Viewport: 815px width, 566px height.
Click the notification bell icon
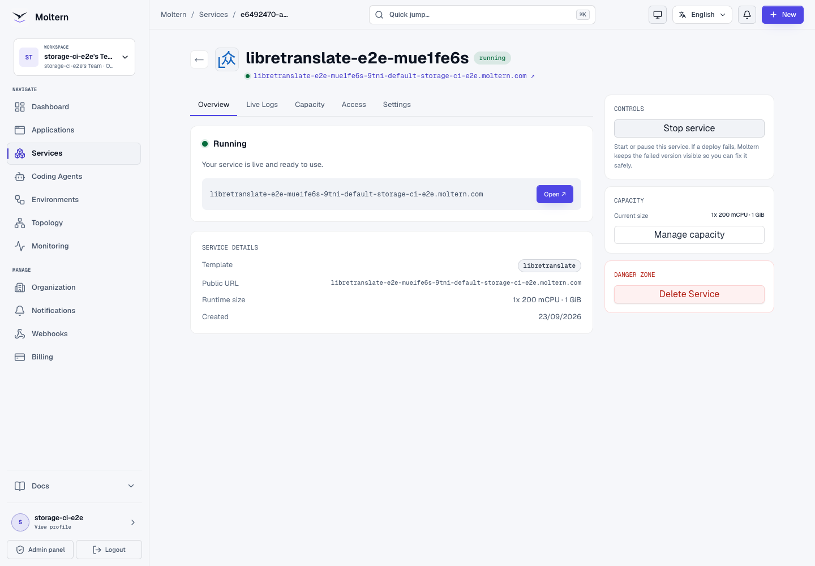747,15
